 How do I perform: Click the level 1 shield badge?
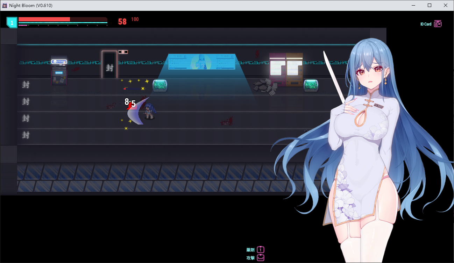[12, 23]
